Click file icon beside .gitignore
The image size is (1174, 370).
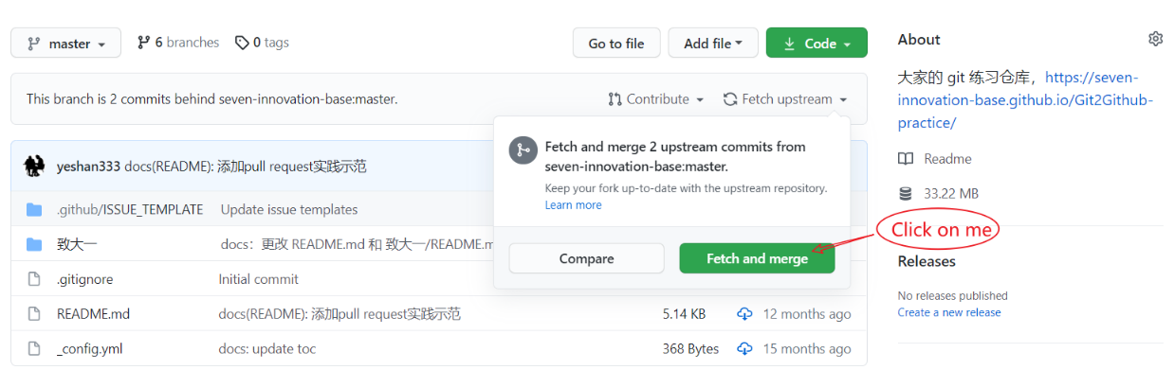[34, 279]
